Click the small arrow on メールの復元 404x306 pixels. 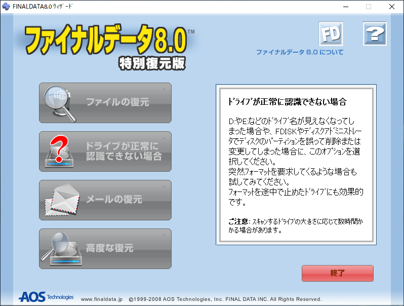click(x=165, y=186)
